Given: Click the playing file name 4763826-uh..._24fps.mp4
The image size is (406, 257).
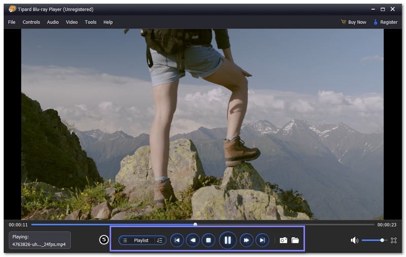Looking at the screenshot, I should (x=39, y=244).
